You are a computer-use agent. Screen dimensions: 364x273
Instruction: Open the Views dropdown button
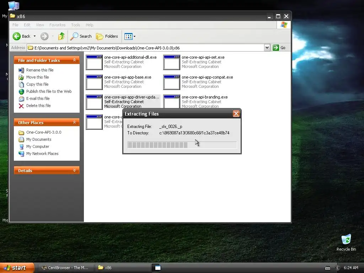(x=130, y=36)
